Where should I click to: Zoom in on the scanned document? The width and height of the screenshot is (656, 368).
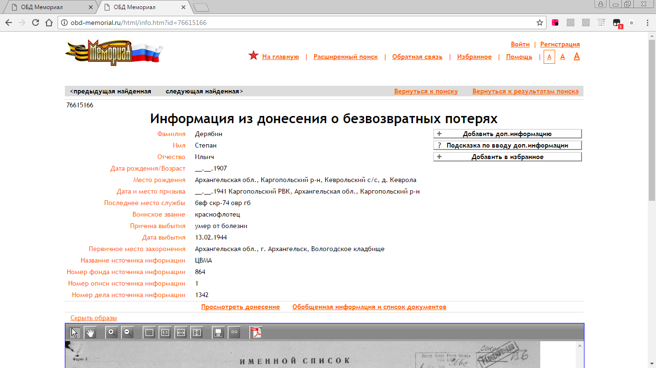[x=111, y=333]
